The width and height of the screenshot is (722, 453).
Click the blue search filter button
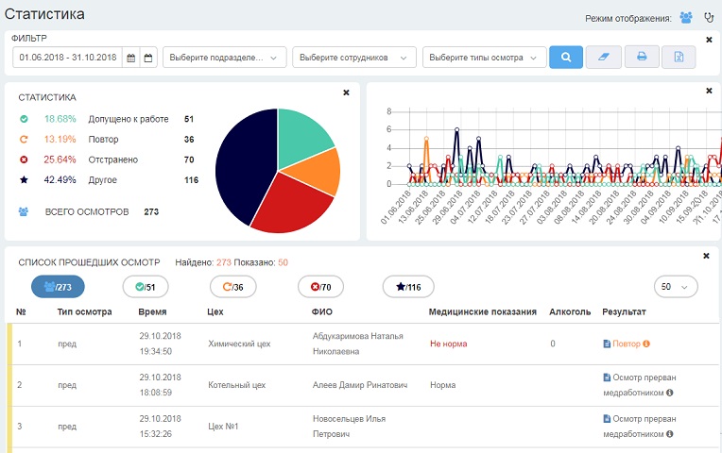click(565, 58)
